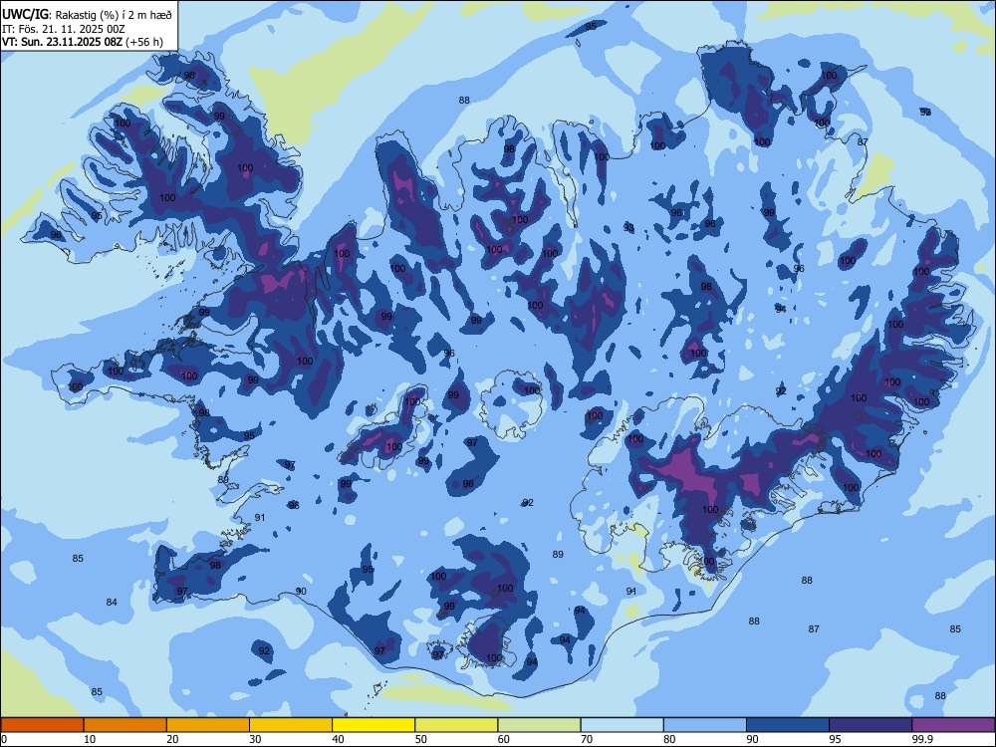This screenshot has height=747, width=996.
Task: Click the dark orange 0–10 legend swatch
Action: [42, 725]
